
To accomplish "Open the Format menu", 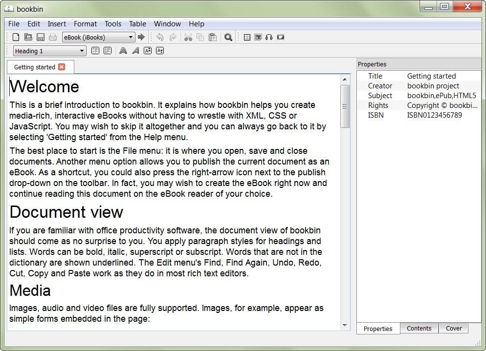I will [85, 24].
